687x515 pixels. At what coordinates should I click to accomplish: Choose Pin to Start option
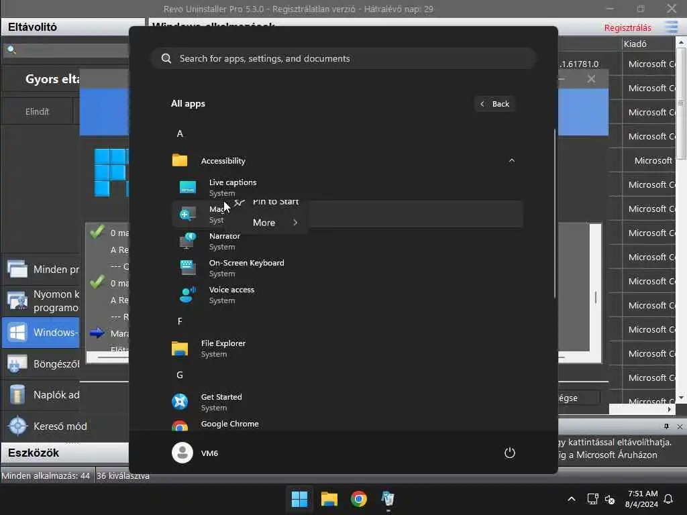(x=275, y=201)
